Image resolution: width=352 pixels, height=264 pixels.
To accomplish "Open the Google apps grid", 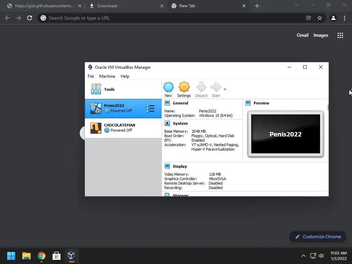I will (340, 35).
